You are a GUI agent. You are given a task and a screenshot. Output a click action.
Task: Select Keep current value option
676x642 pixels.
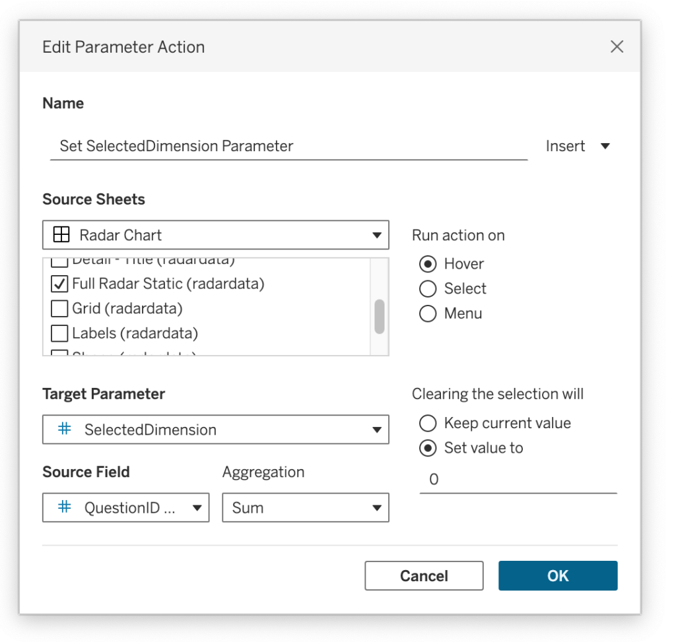pos(428,423)
